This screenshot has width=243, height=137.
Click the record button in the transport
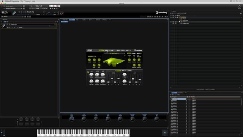56,6
